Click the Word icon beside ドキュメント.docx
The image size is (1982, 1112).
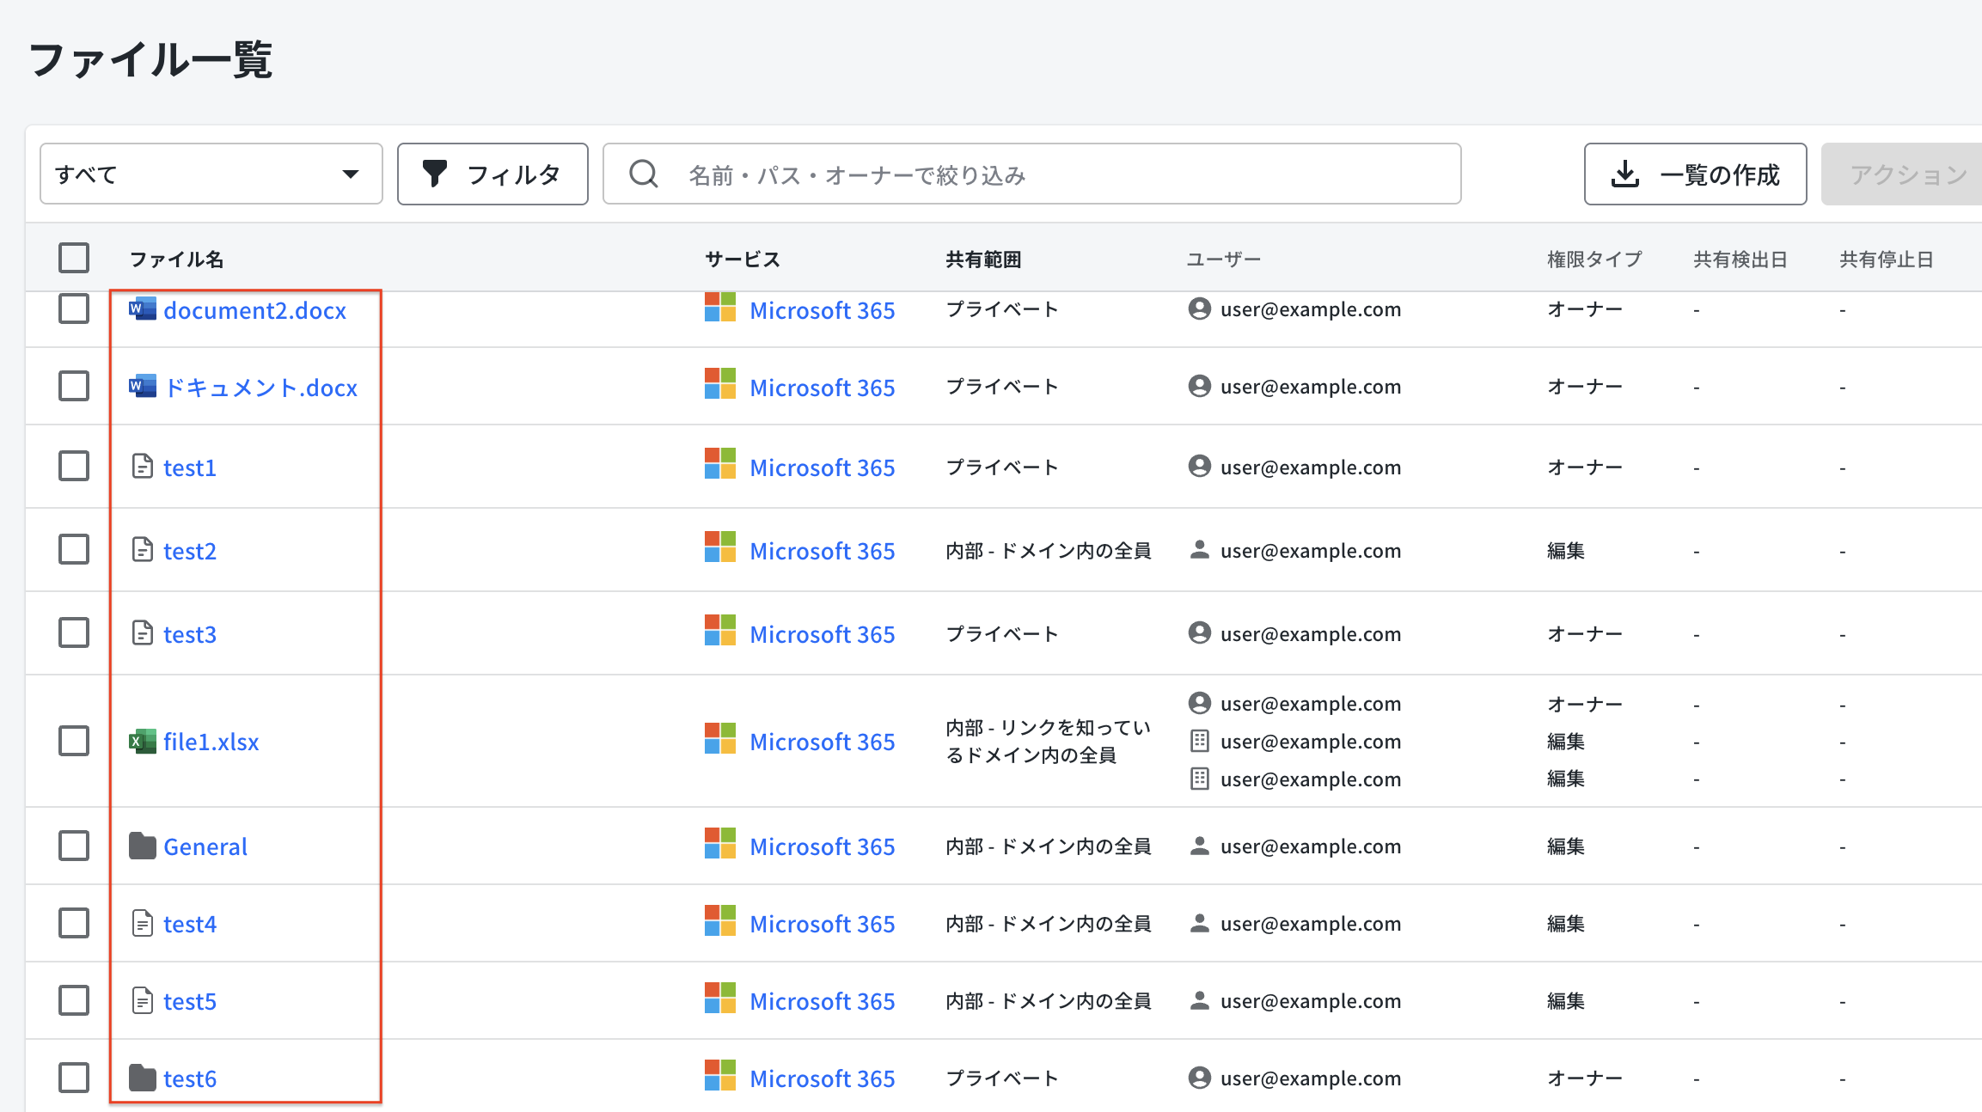tap(143, 386)
